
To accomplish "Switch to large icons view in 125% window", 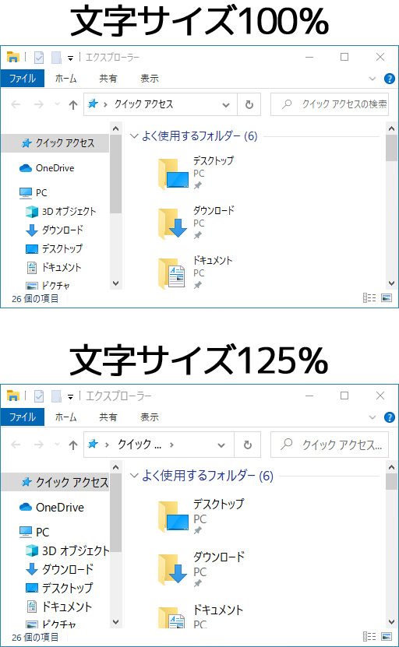I will coord(387,636).
